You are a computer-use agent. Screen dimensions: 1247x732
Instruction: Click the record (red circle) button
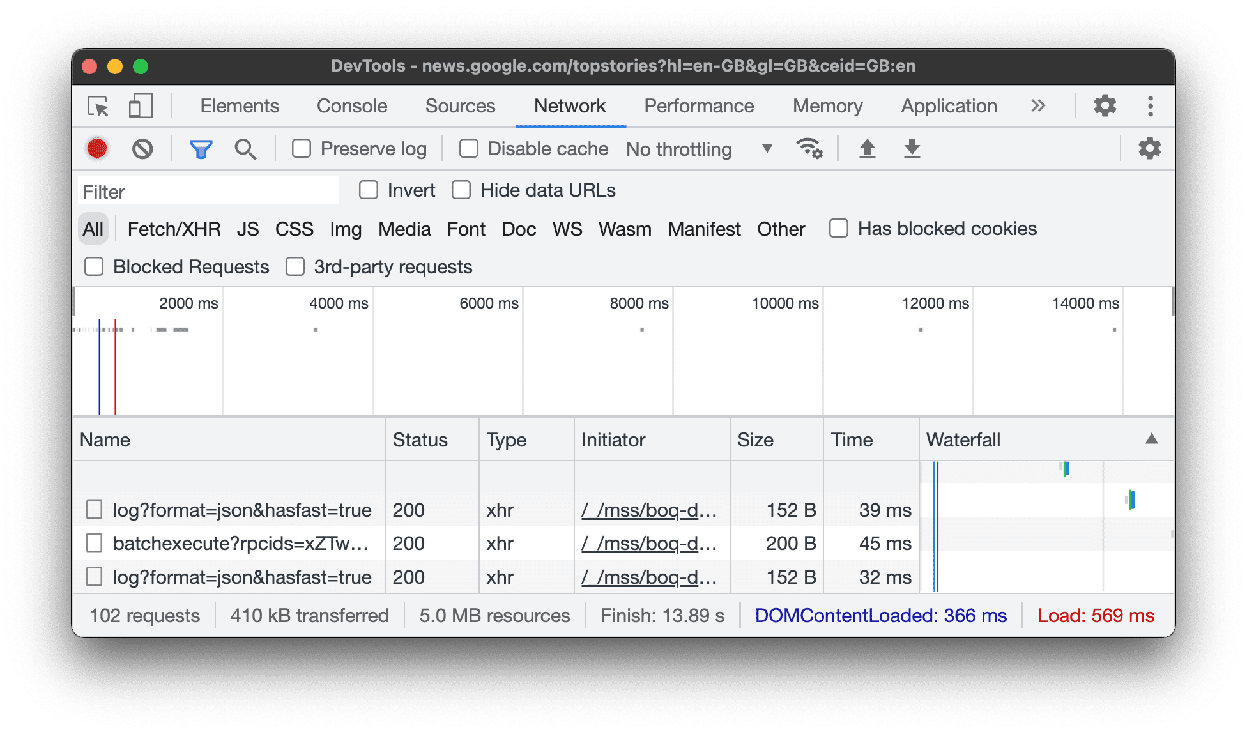[96, 149]
